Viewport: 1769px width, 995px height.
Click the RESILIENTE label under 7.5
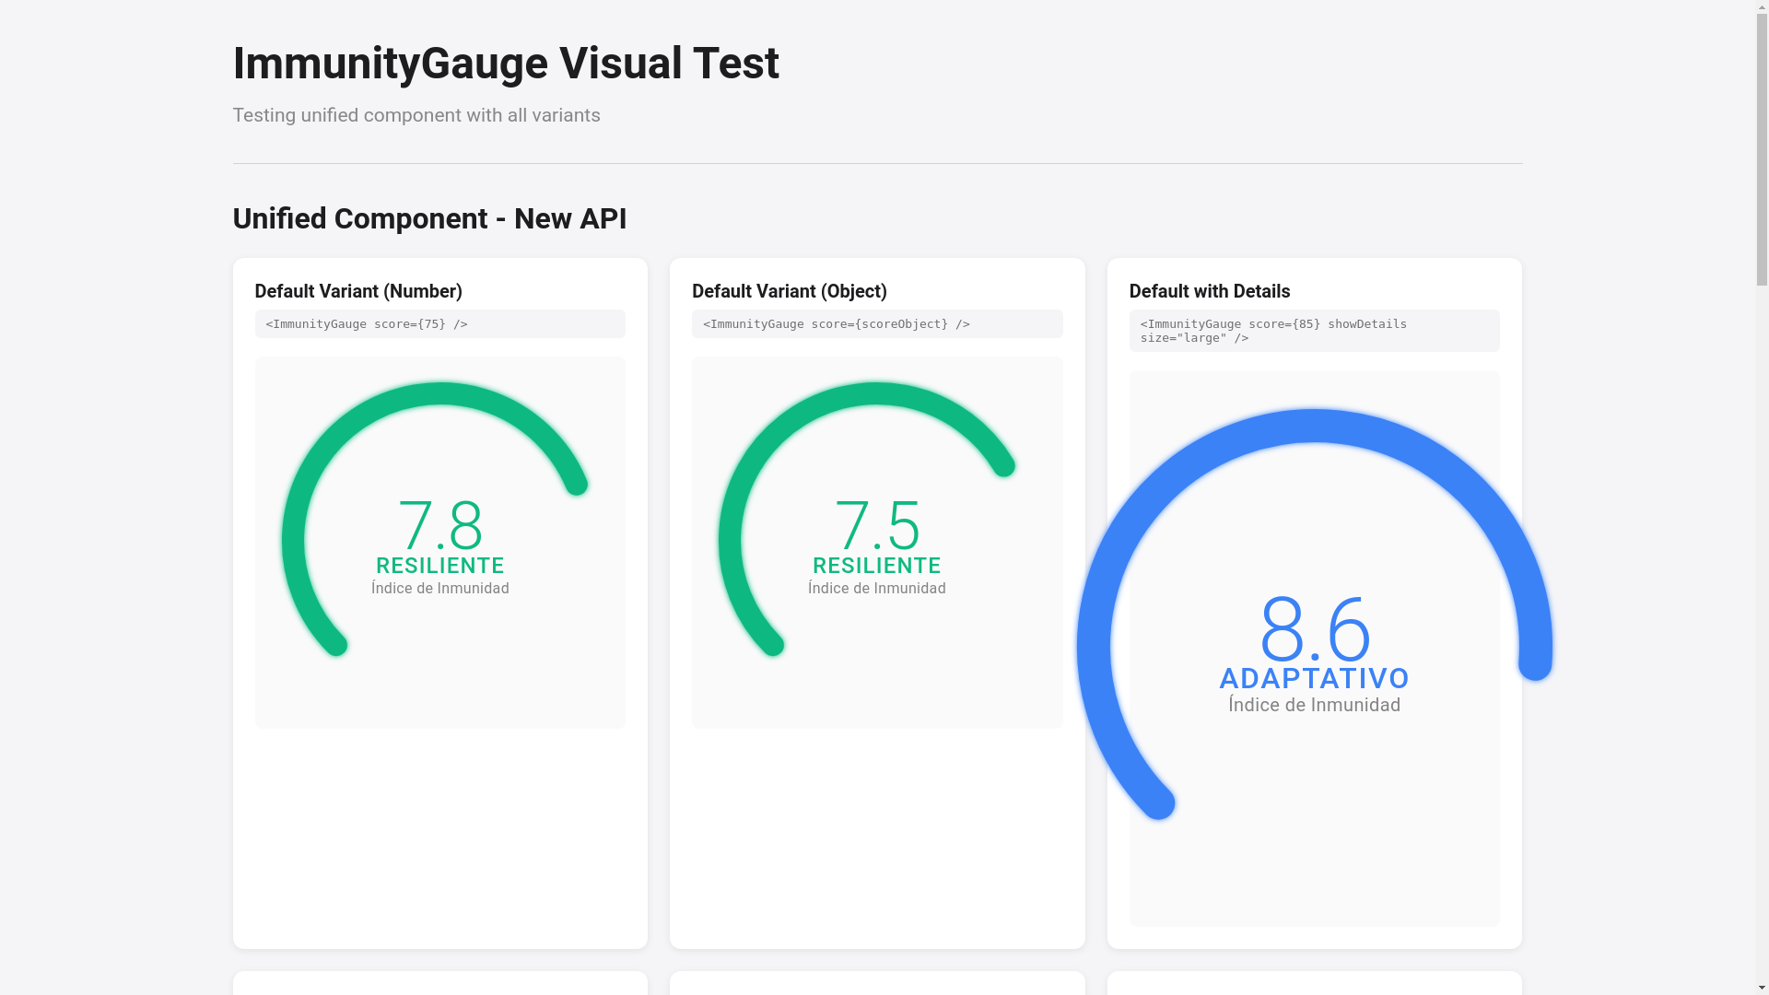click(877, 566)
